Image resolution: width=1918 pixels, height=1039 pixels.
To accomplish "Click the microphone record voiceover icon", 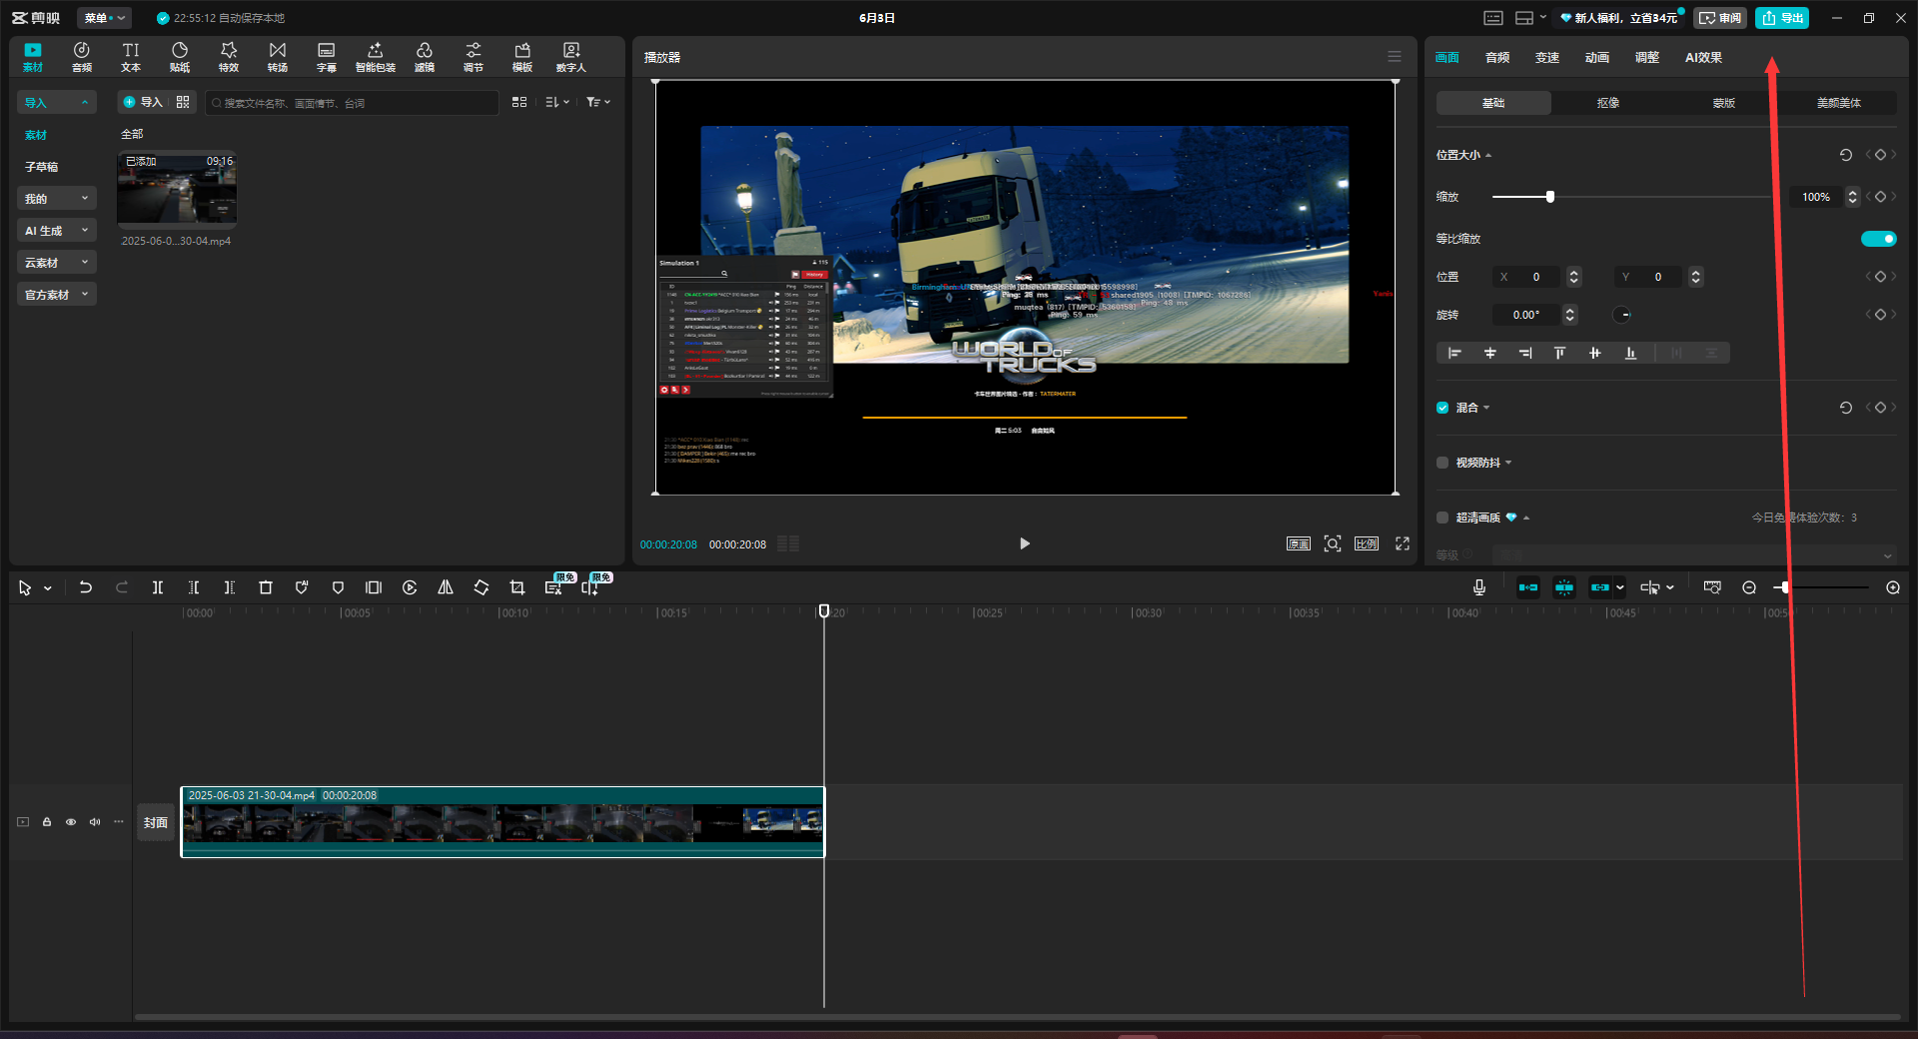I will (1479, 587).
